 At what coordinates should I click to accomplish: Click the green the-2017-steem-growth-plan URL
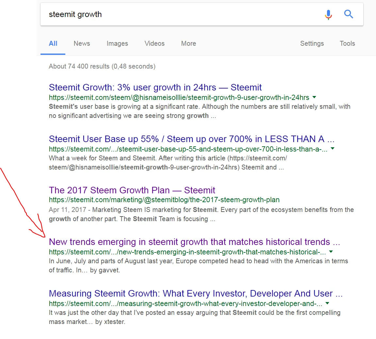coord(164,200)
